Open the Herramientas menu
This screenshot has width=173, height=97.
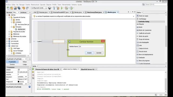click(66, 5)
